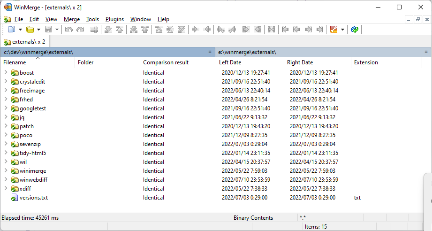Open left path header menu icon
This screenshot has height=231, width=432.
210,52
